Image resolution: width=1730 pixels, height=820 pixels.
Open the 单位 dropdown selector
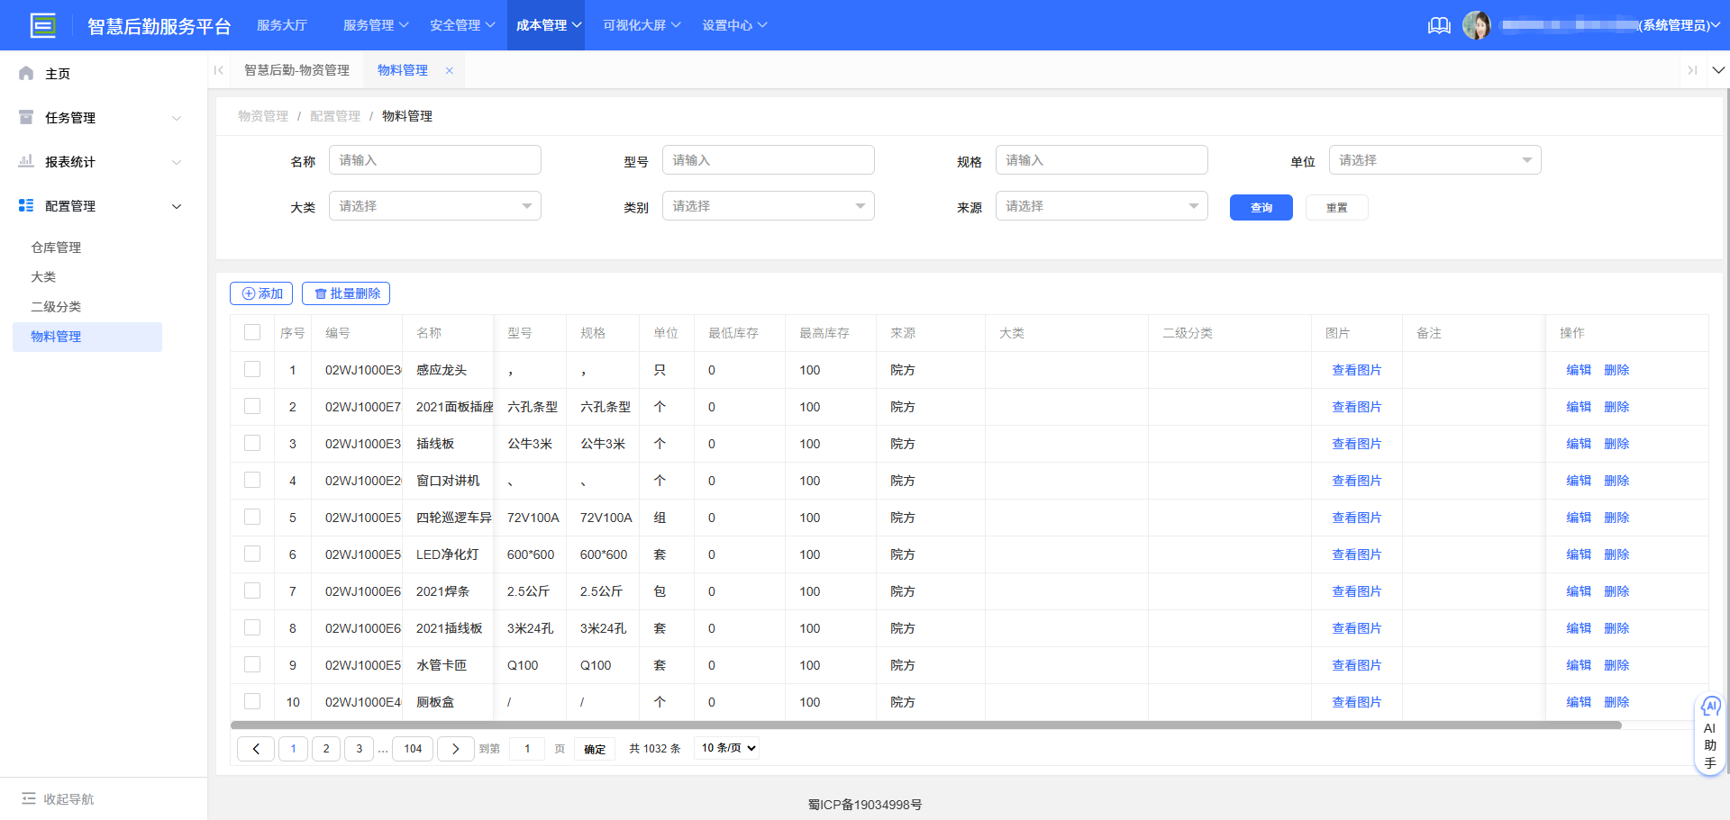pyautogui.click(x=1434, y=159)
